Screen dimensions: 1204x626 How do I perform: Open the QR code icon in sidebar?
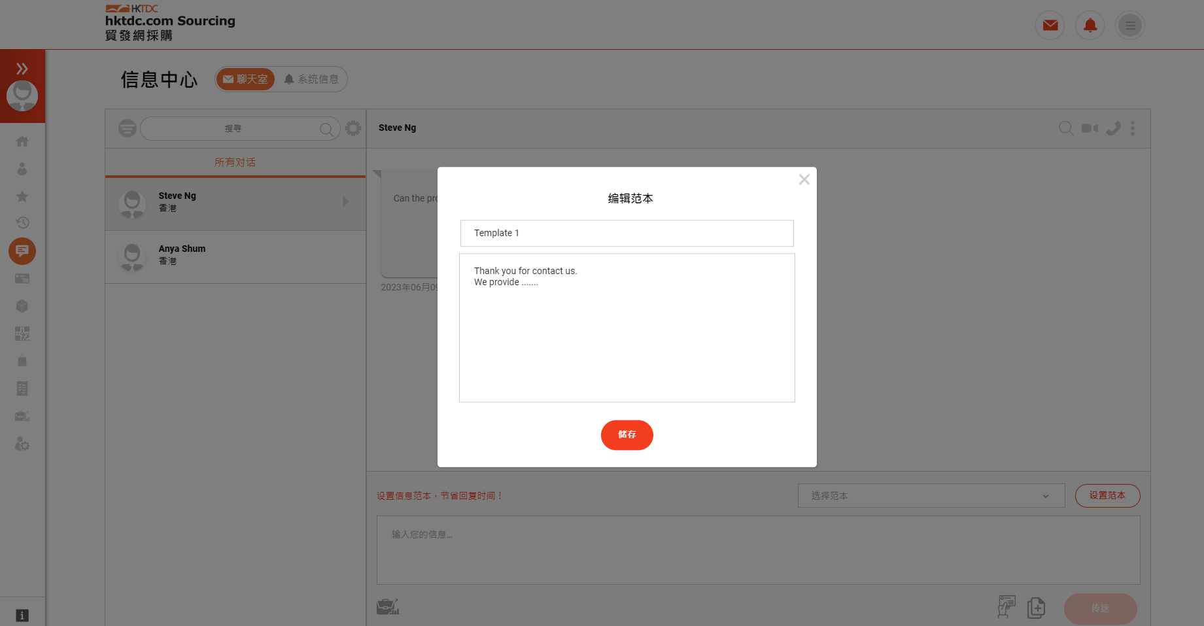click(22, 334)
